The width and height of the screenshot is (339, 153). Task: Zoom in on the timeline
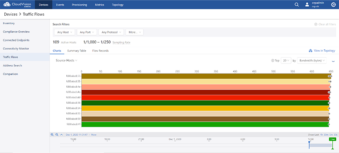click(52, 135)
